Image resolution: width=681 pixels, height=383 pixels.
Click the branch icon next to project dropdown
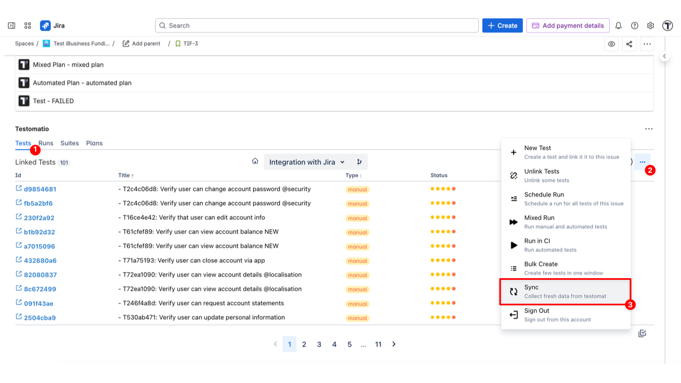[359, 162]
